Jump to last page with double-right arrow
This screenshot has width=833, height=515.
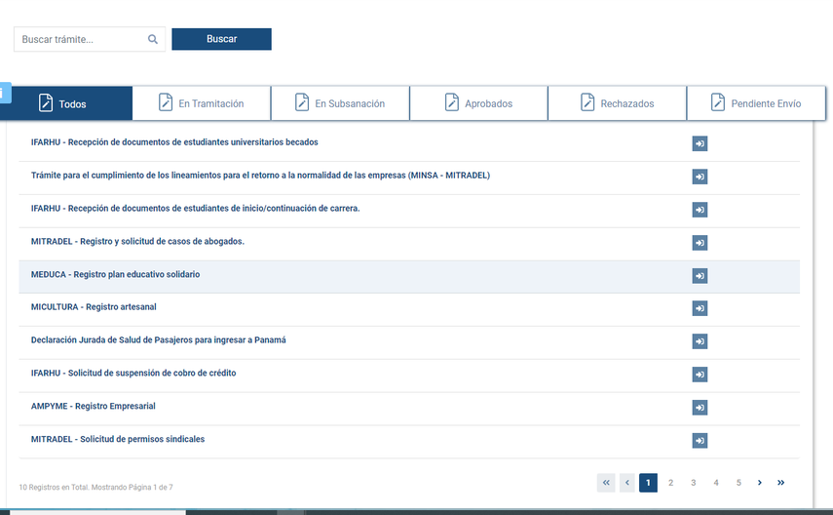781,483
